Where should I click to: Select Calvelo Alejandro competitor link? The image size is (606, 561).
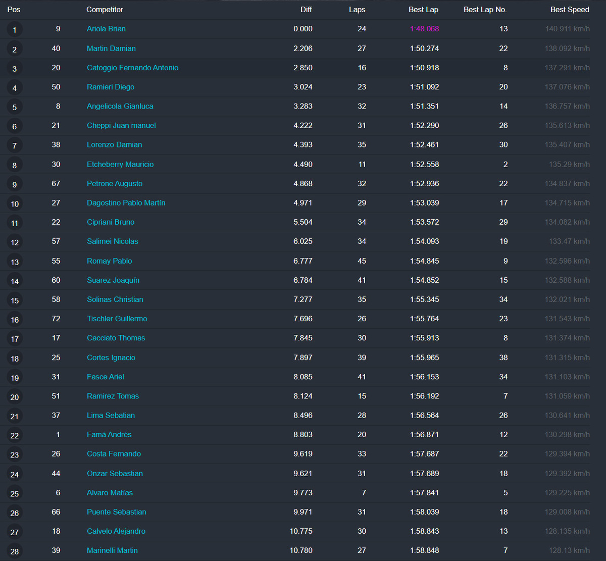point(116,531)
